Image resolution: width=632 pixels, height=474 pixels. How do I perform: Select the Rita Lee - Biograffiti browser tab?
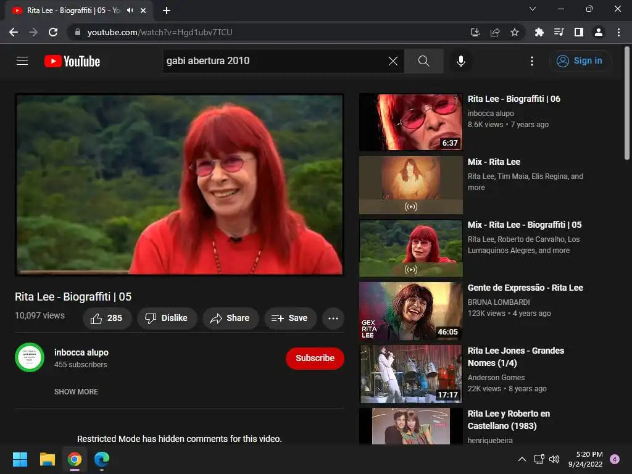pos(79,10)
